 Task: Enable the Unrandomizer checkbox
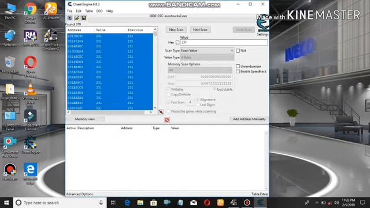point(238,66)
